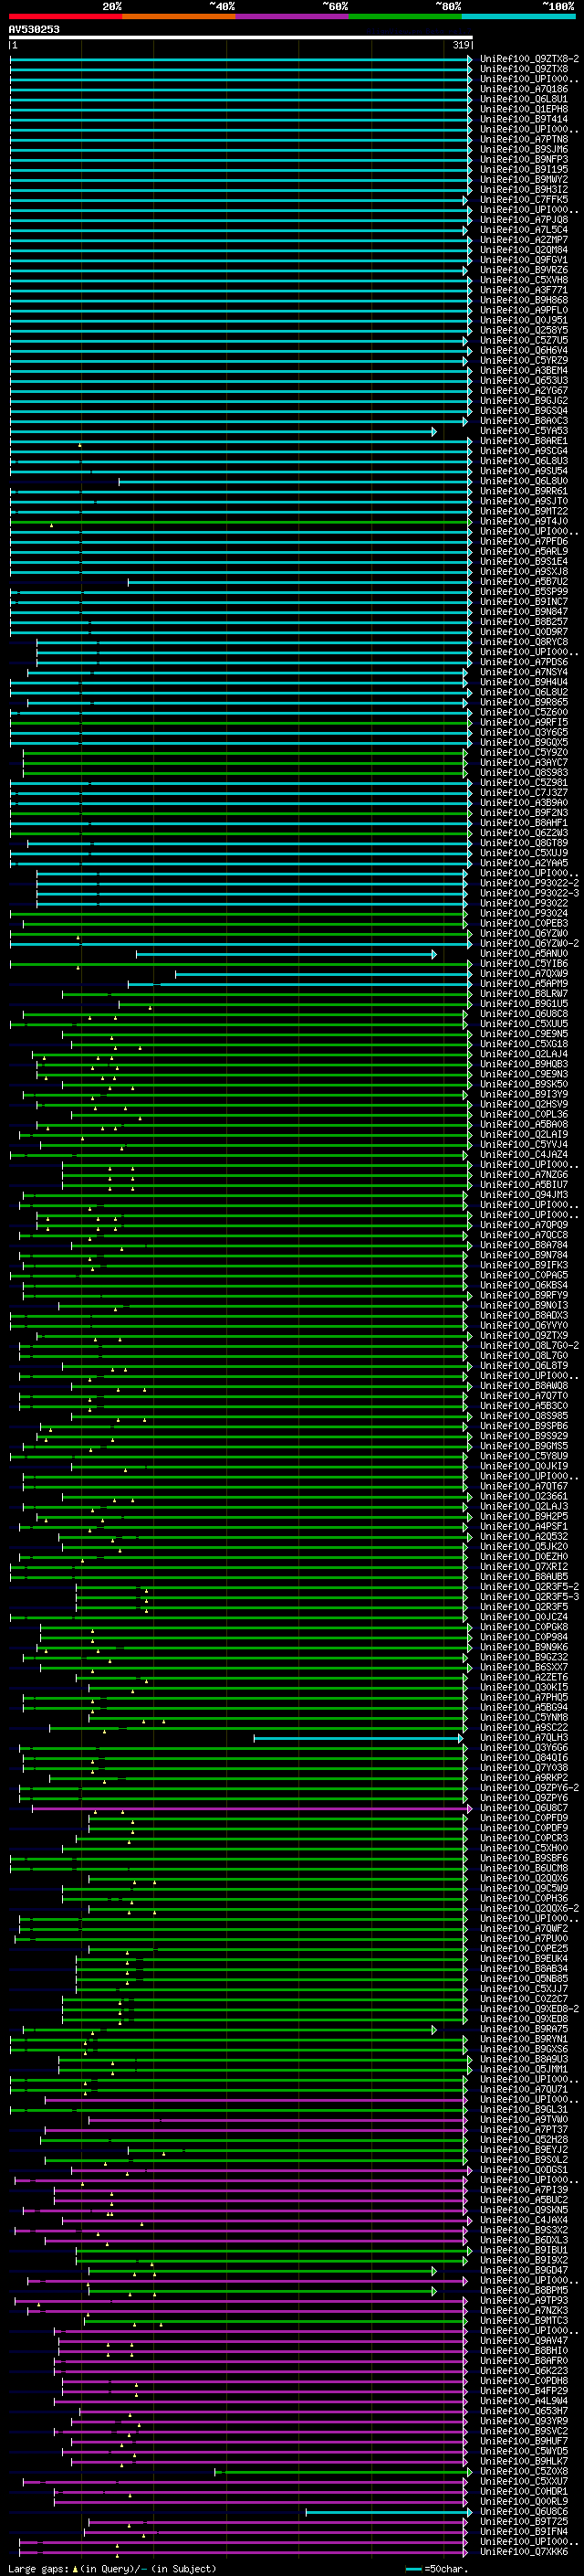This screenshot has height=2576, width=584.
Task: Click the short alignment label UniRef100_C5YA53
Action: click(x=524, y=431)
